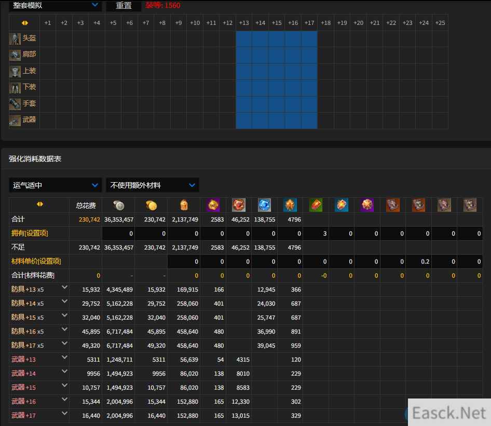Click the first brown book material icon
Viewport: 491px width, 426px height.
tap(393, 205)
